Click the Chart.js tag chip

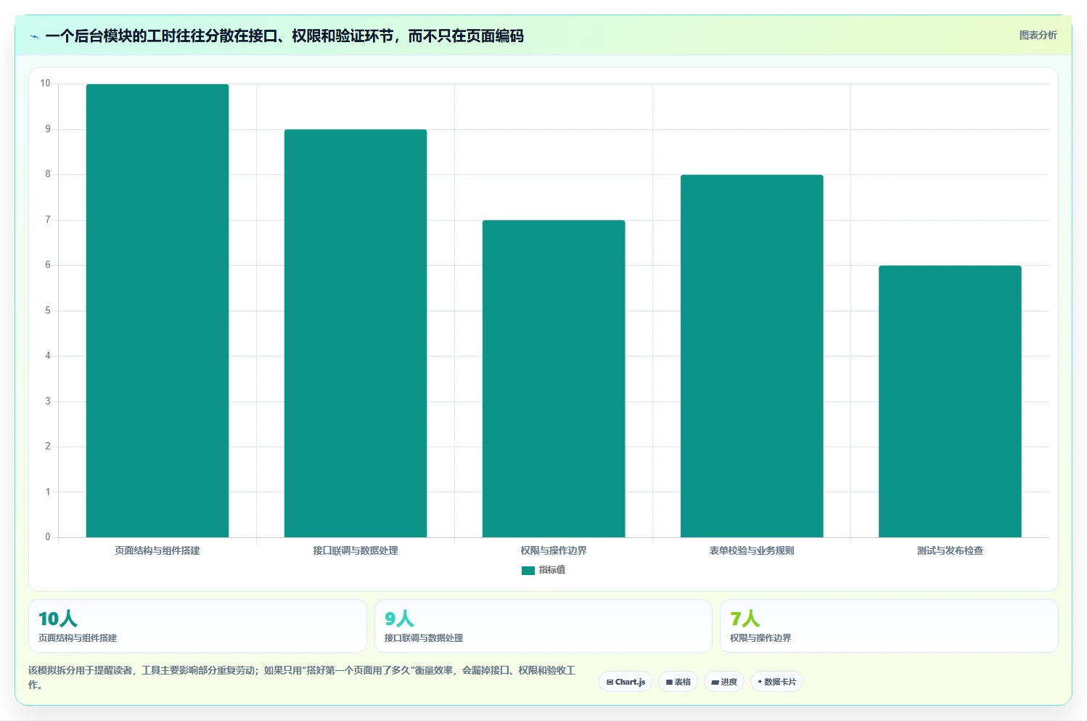625,682
